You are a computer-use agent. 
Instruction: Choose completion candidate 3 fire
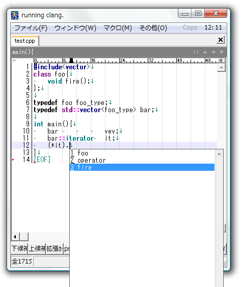click(142, 167)
